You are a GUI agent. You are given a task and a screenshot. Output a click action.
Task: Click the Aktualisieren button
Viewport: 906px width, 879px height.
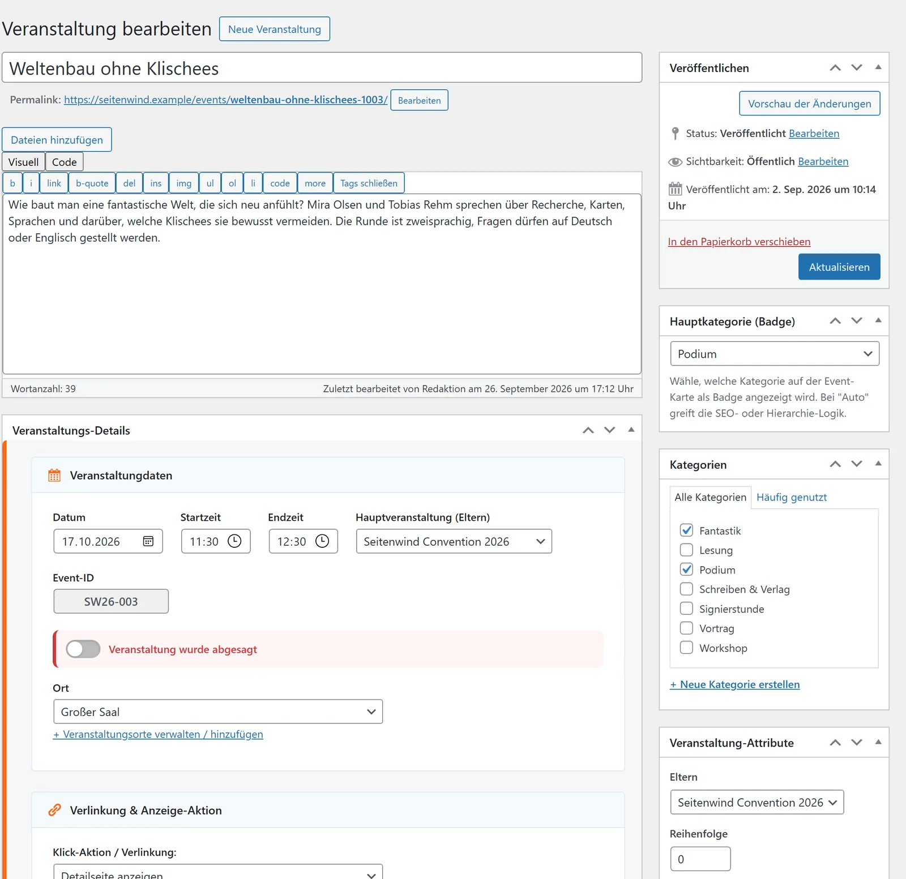tap(839, 267)
